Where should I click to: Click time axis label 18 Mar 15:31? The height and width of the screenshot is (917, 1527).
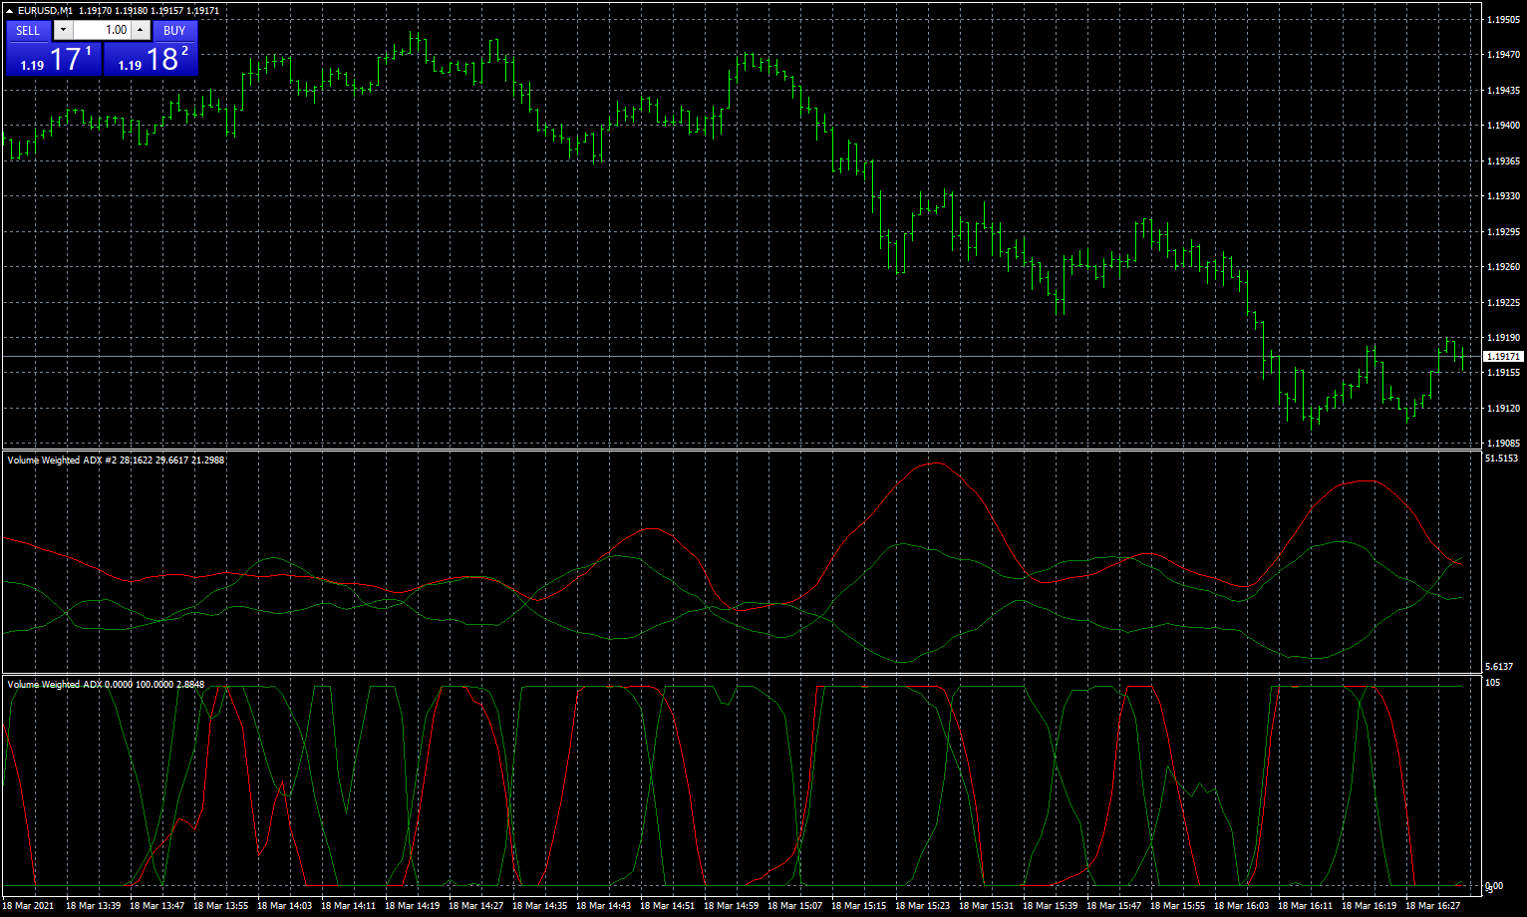987,906
